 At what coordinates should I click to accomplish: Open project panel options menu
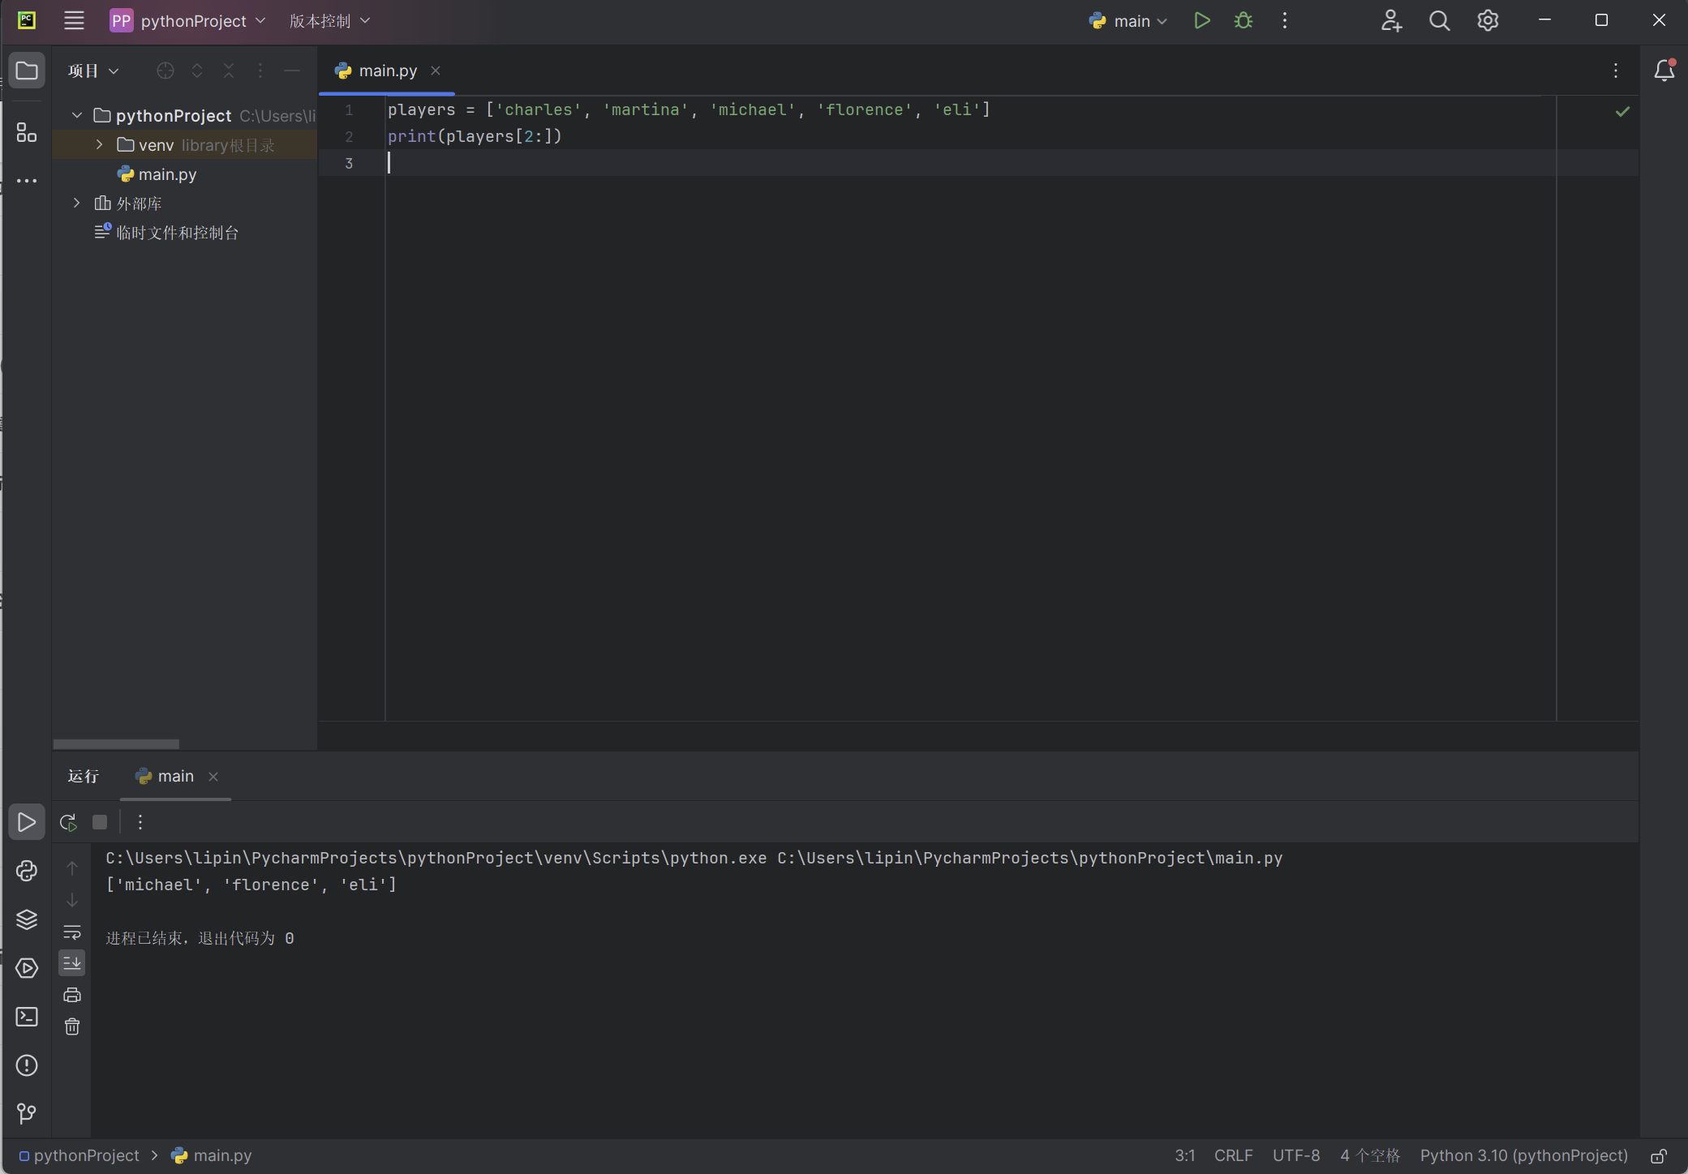point(260,71)
